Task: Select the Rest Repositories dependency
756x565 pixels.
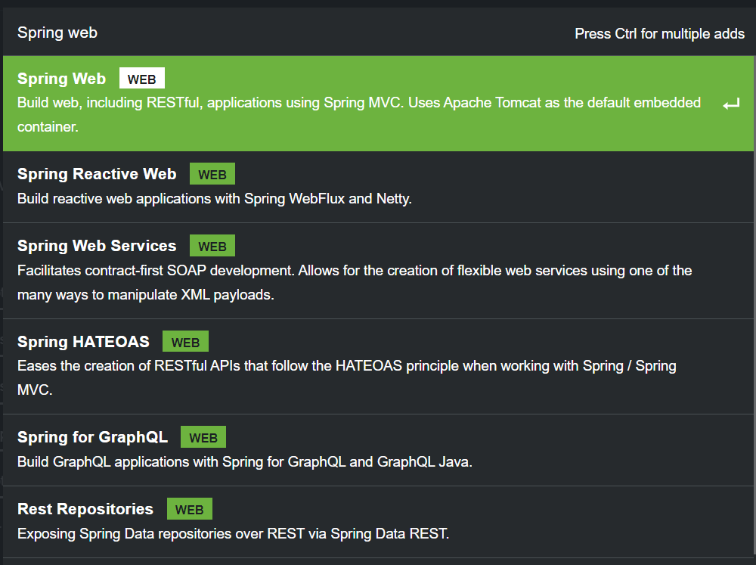Action: coord(378,522)
